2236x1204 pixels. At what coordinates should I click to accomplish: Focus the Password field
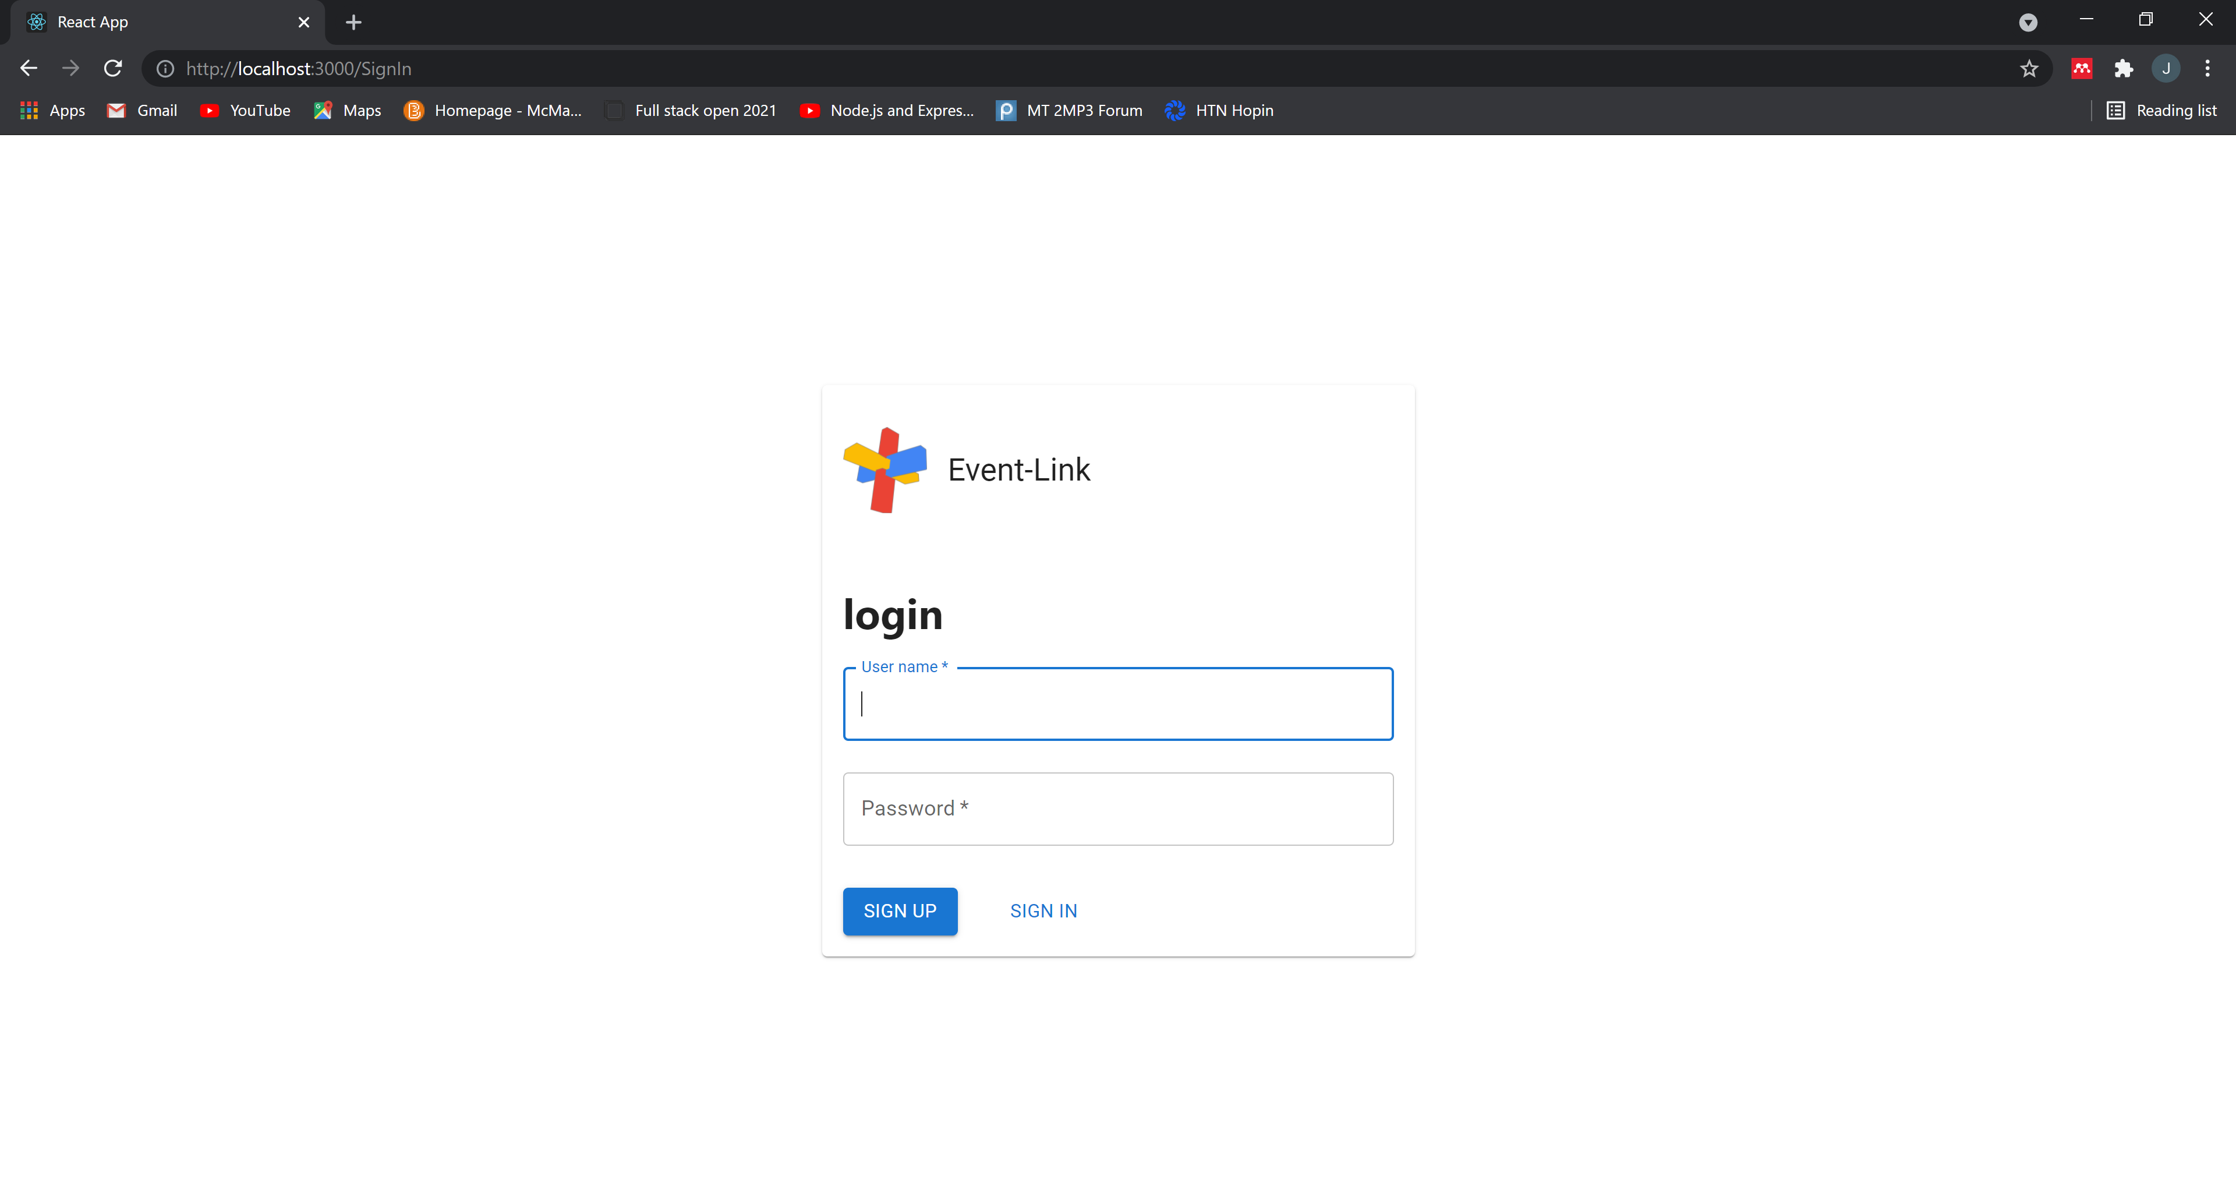point(1118,808)
